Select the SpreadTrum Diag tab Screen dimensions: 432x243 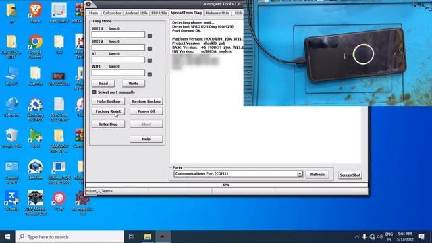[x=186, y=13]
